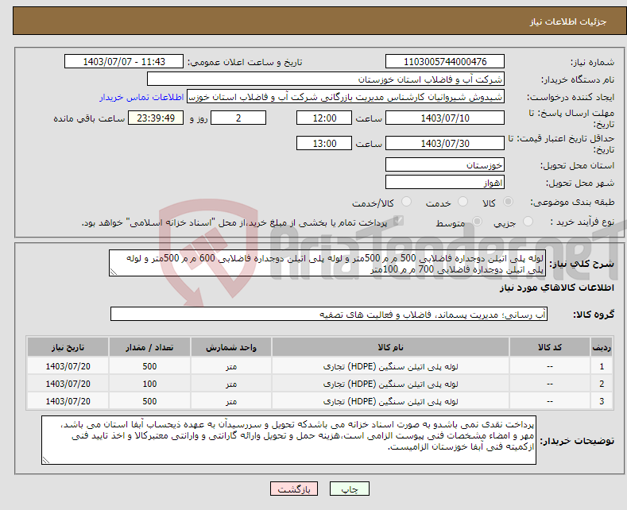Click the need number field 1103005744000476
The width and height of the screenshot is (627, 510).
point(445,61)
